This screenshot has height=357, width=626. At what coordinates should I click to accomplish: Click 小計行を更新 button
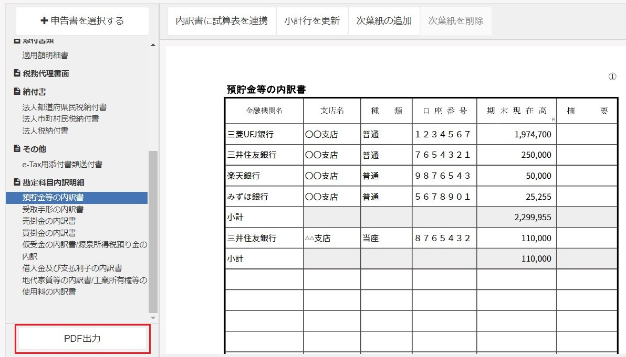(x=312, y=21)
